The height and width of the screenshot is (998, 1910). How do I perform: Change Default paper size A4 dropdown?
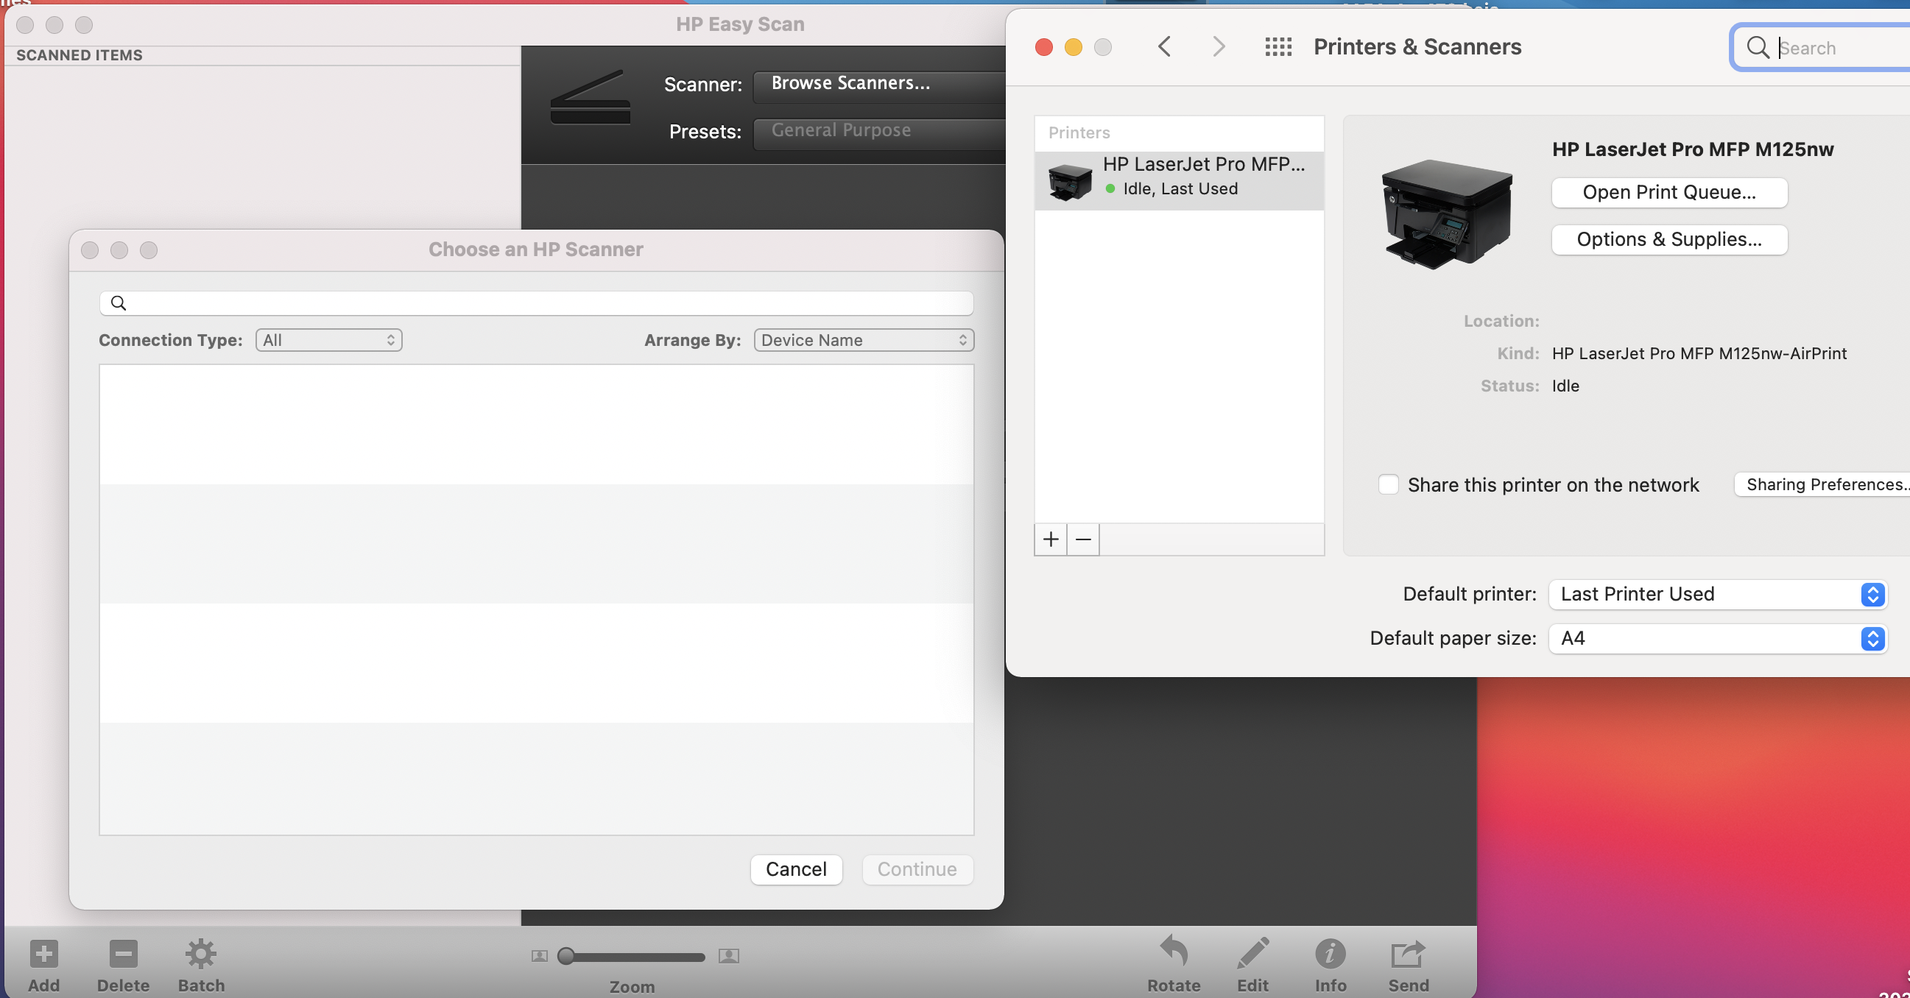pyautogui.click(x=1717, y=639)
